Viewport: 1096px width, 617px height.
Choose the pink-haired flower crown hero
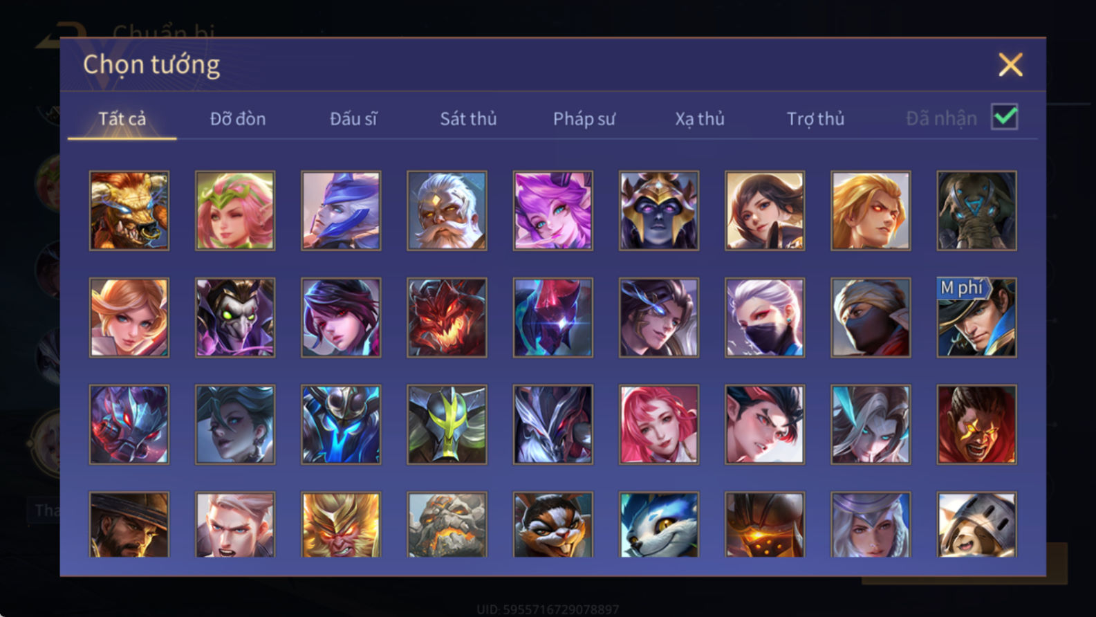(x=235, y=210)
